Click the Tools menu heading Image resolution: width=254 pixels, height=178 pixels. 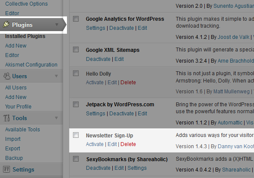tap(19, 118)
